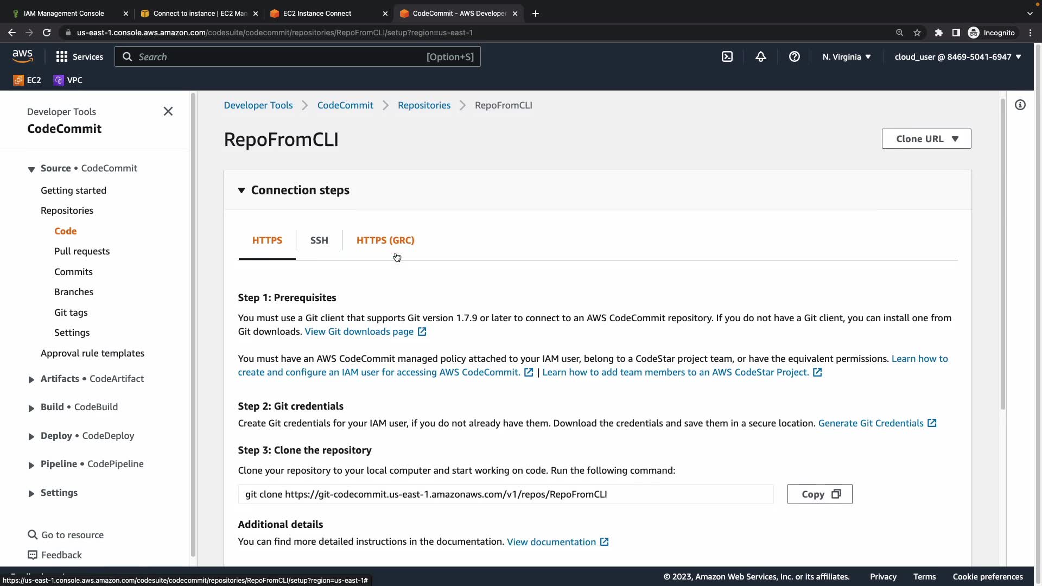Collapse the Connection steps section
This screenshot has width=1042, height=586.
pyautogui.click(x=242, y=190)
